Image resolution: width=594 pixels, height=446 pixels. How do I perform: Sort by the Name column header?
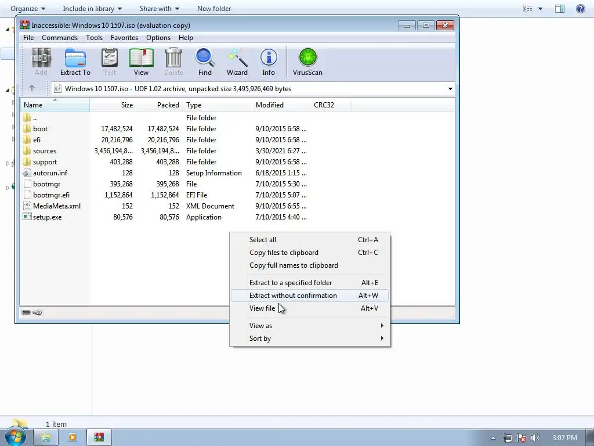click(x=55, y=105)
